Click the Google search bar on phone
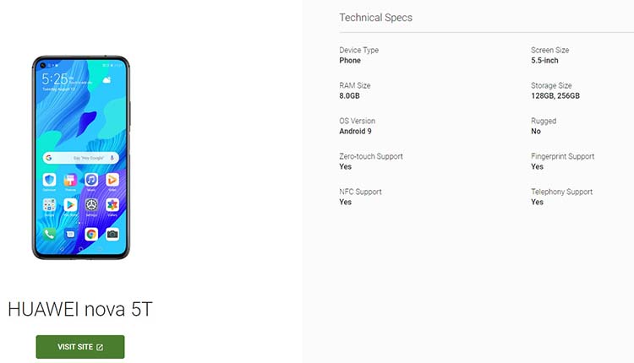 (81, 158)
